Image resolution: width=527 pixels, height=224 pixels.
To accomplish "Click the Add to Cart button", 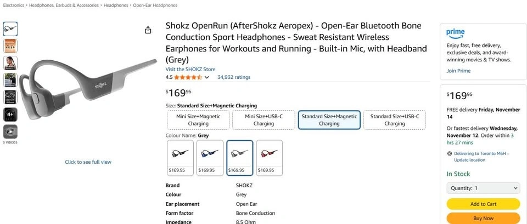I will click(483, 204).
